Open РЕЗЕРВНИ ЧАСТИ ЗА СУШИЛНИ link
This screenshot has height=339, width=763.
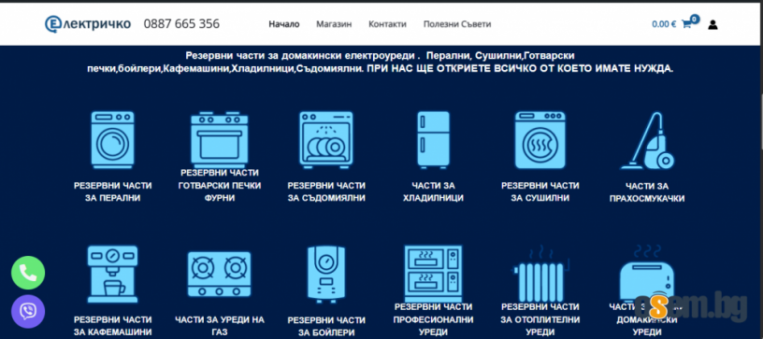tap(540, 191)
